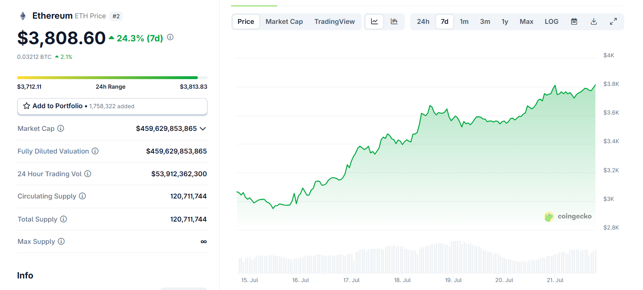This screenshot has width=643, height=290.
Task: Expand the Market Cap value chevron
Action: [203, 128]
